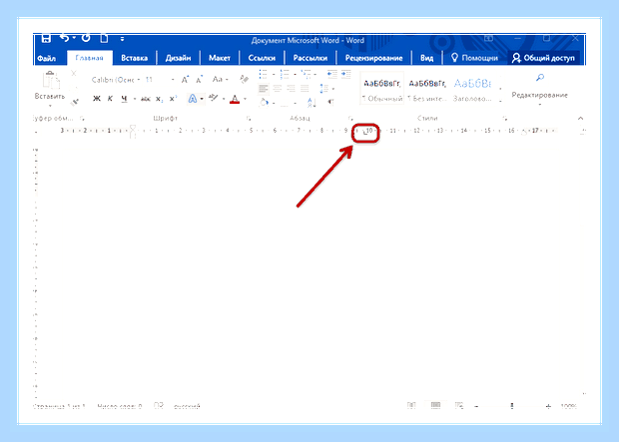619x442 pixels.
Task: Open the Файл tab
Action: pyautogui.click(x=46, y=58)
